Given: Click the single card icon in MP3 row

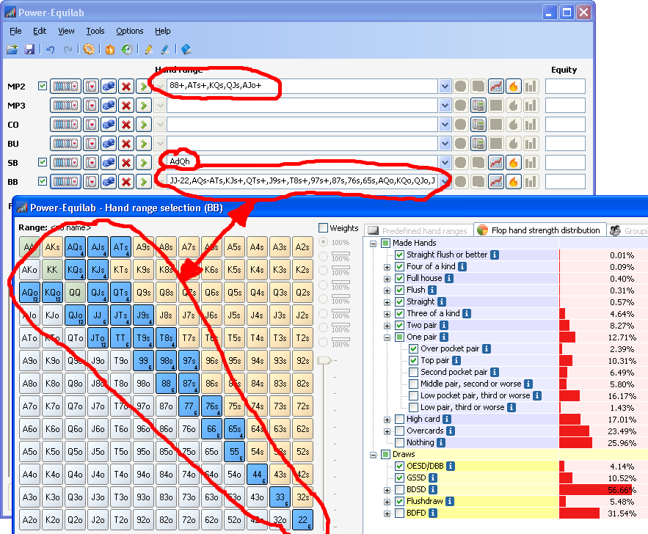Looking at the screenshot, I should tap(91, 106).
